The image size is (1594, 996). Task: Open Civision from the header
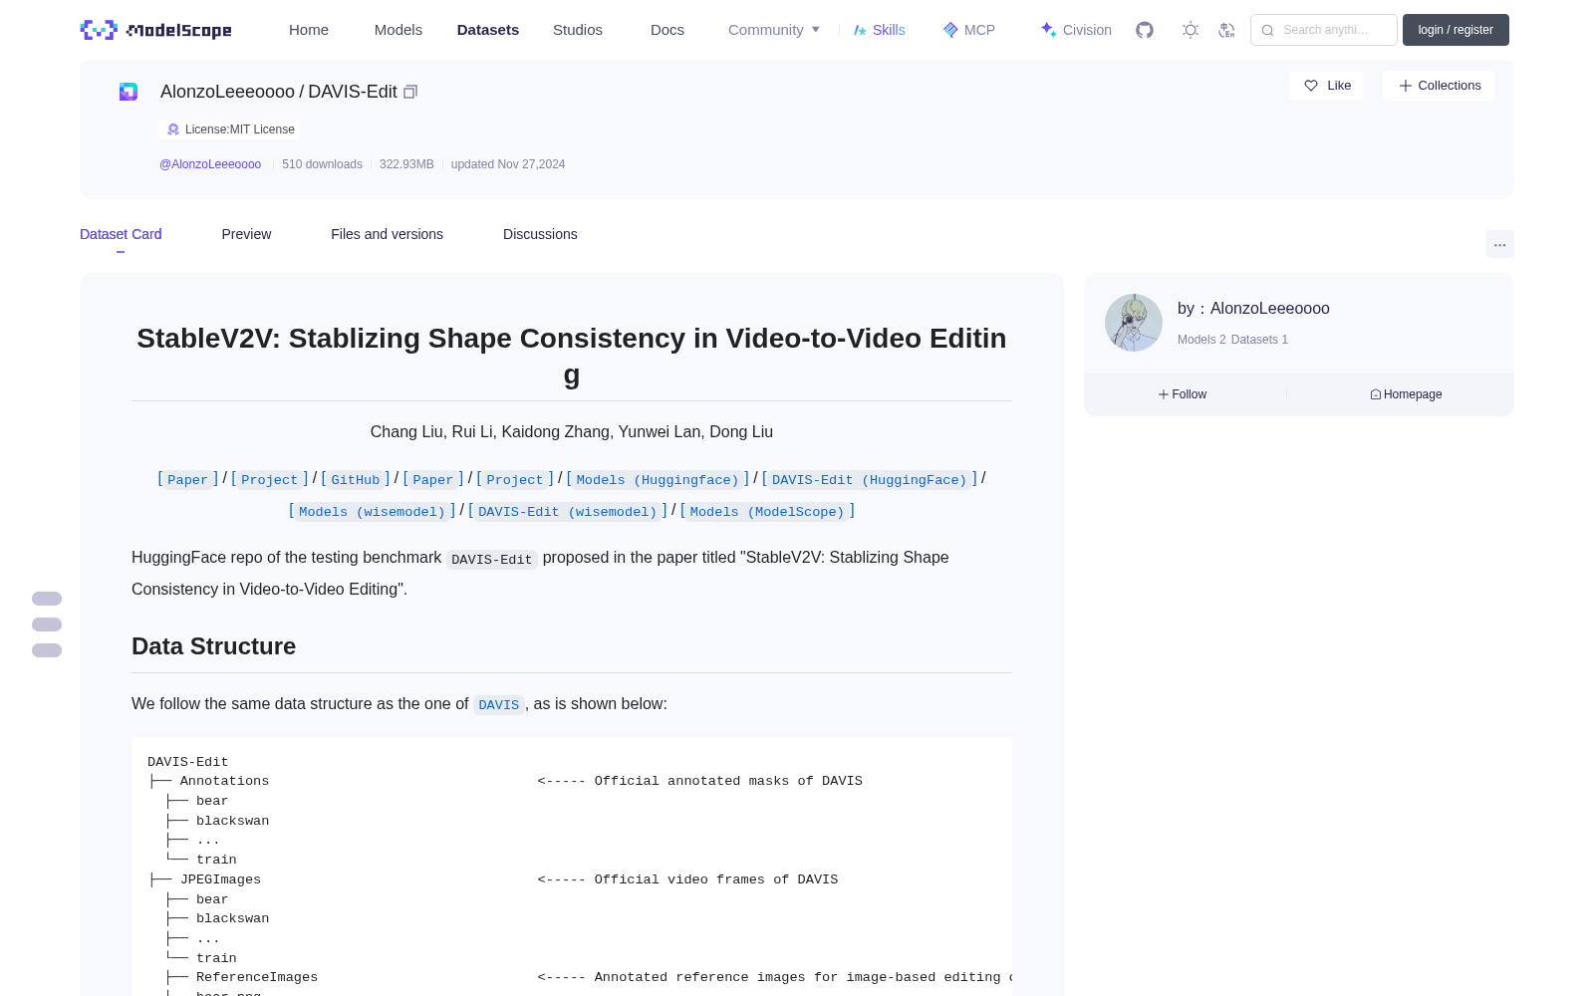tap(1076, 30)
